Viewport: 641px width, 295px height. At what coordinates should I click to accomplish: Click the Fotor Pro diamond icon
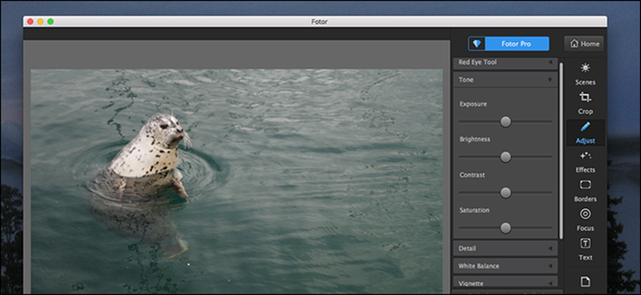point(477,44)
